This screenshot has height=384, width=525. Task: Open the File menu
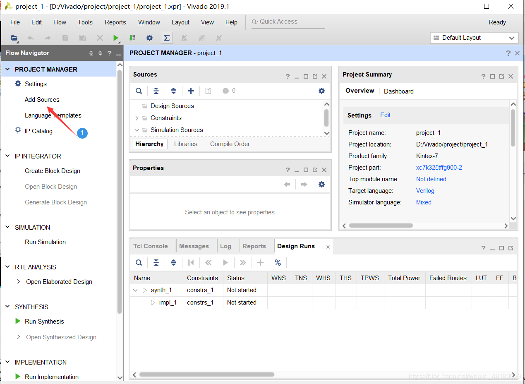coord(15,22)
